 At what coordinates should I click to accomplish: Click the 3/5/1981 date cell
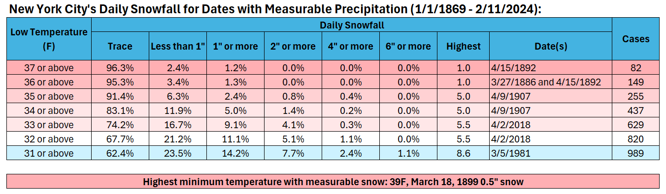pos(551,153)
